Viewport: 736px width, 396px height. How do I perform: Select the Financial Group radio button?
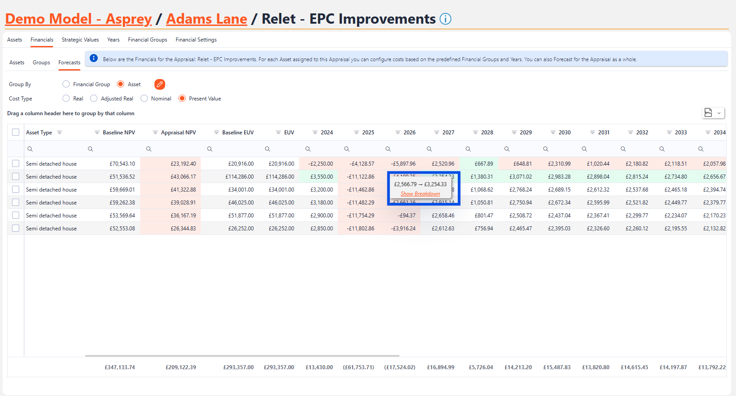[x=66, y=84]
